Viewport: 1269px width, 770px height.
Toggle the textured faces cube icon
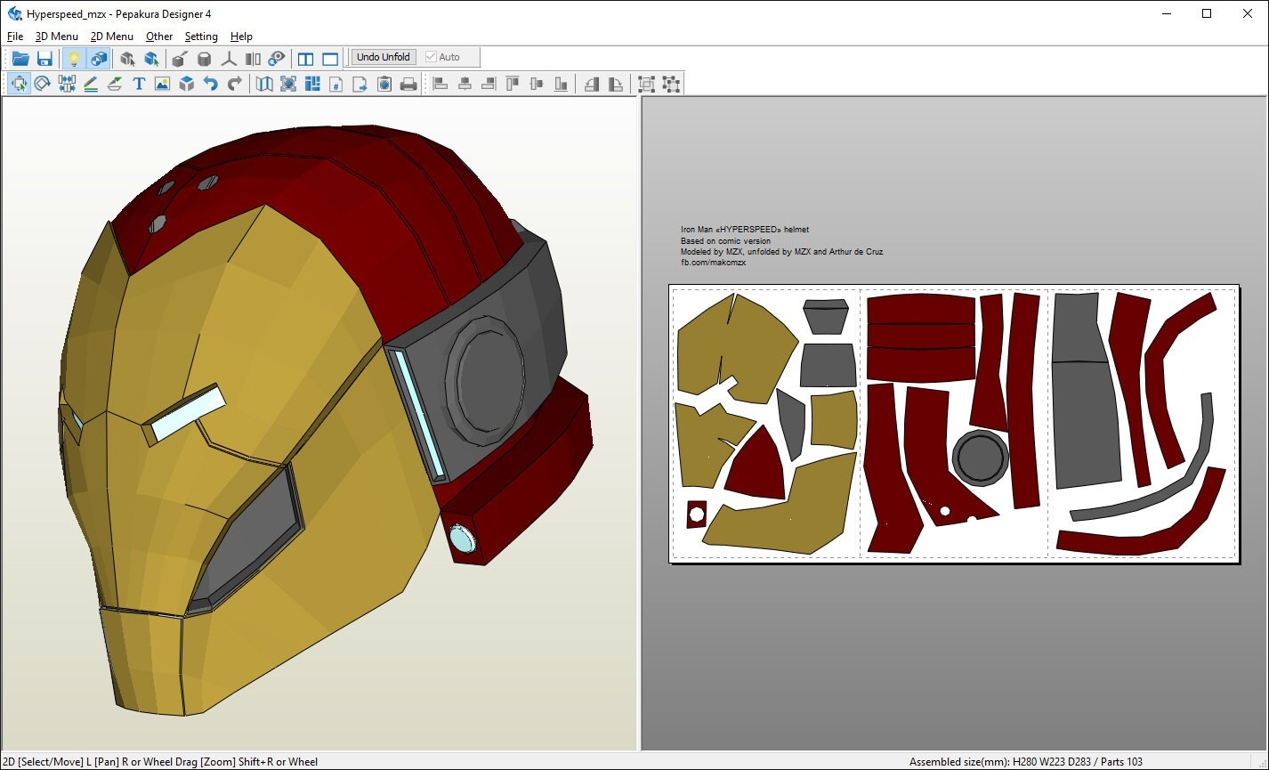(x=99, y=59)
